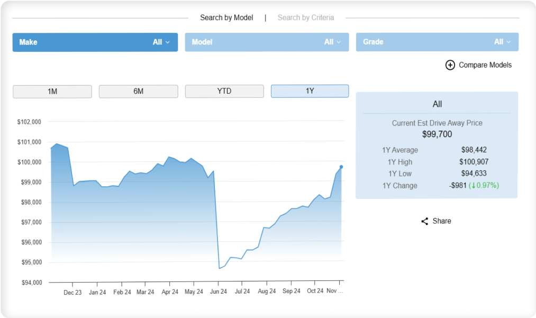Viewport: 536px width, 318px height.
Task: Expand the Grade dropdown
Action: tap(437, 42)
